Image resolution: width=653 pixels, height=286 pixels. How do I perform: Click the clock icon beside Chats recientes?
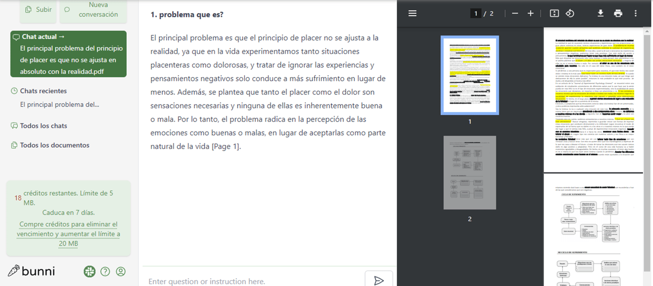(x=14, y=91)
